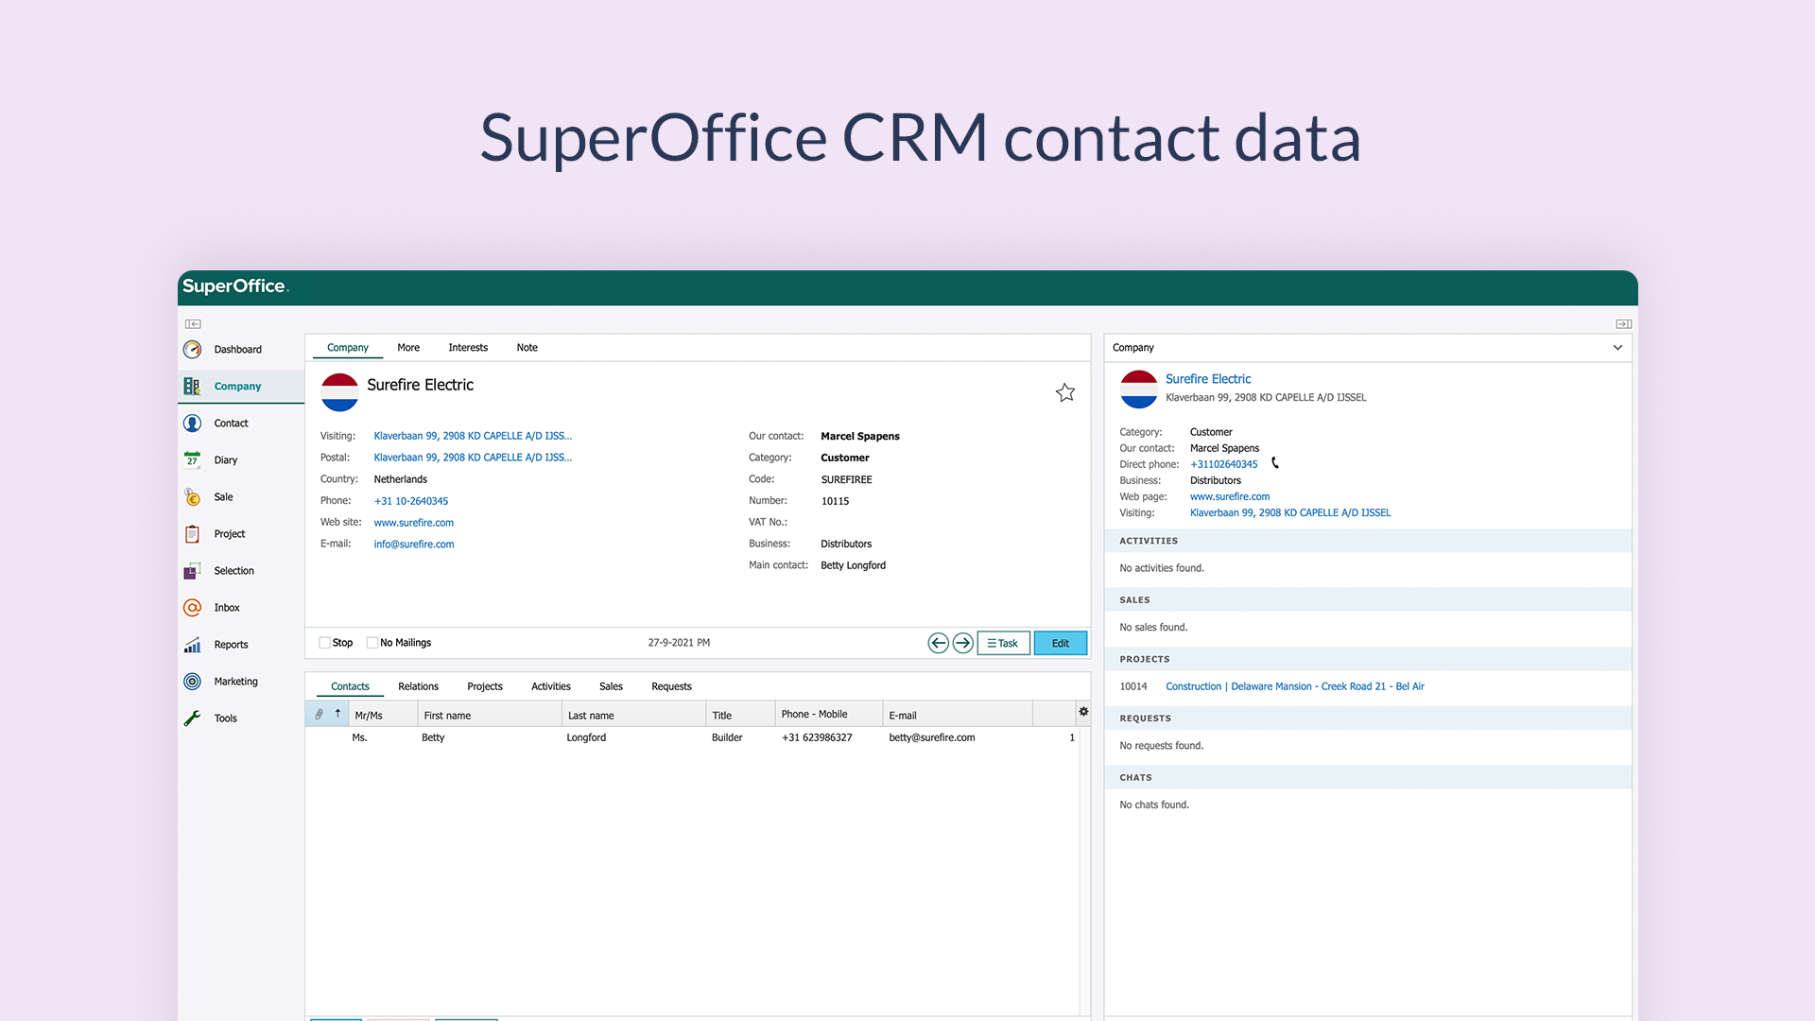The height and width of the screenshot is (1021, 1815).
Task: Open web page link in preview panel
Action: pos(1230,497)
